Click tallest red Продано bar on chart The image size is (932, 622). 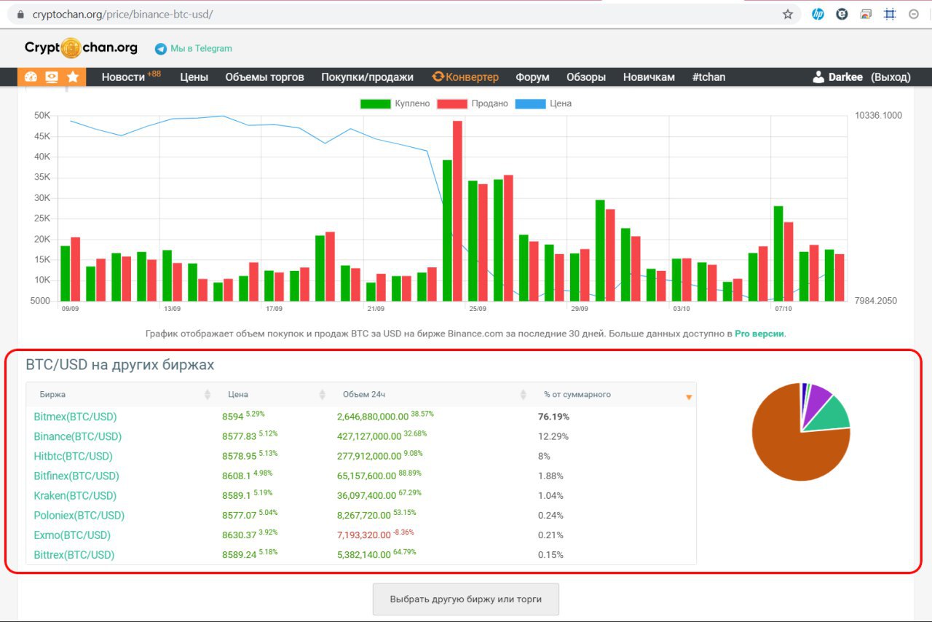[x=457, y=210]
